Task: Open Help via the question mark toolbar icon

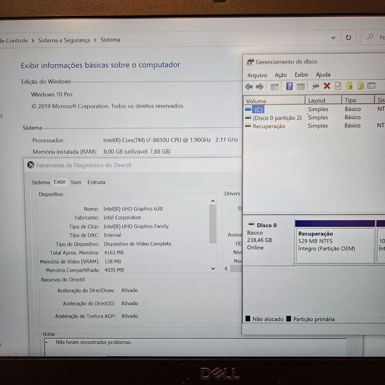Action: point(290,86)
